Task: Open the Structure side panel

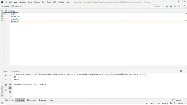Action: coord(2,15)
